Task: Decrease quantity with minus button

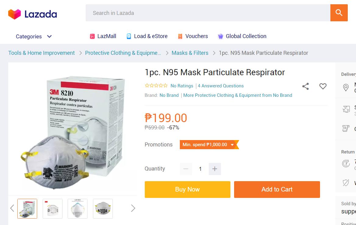Action: pyautogui.click(x=186, y=169)
